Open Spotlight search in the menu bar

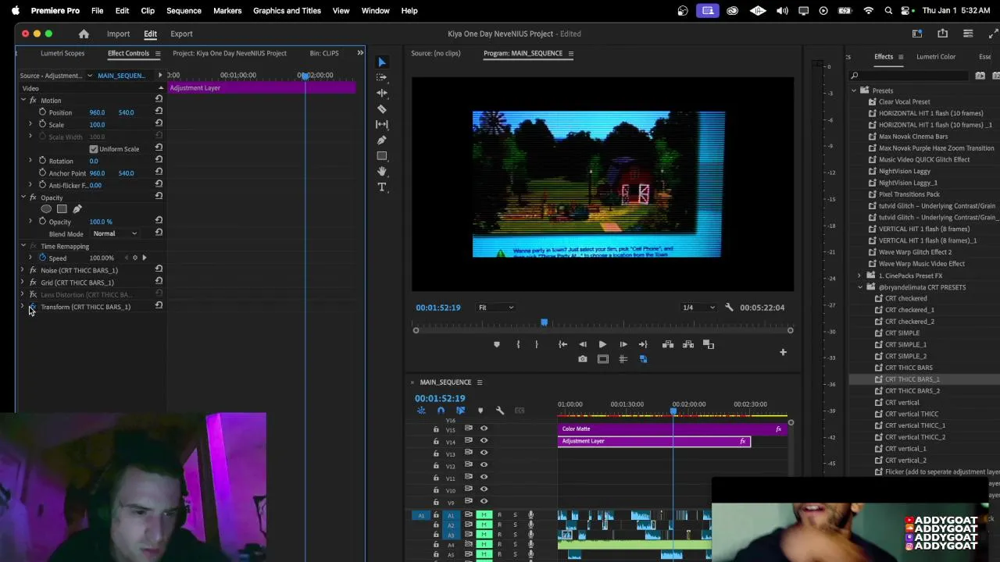tap(888, 10)
